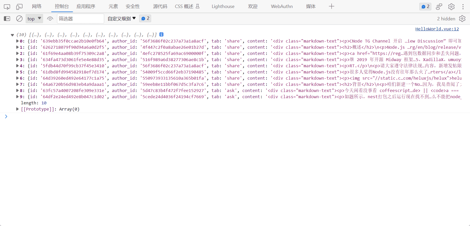Toggle the console sidebar icon
Screen dimensions: 470x226
pyautogui.click(x=7, y=19)
